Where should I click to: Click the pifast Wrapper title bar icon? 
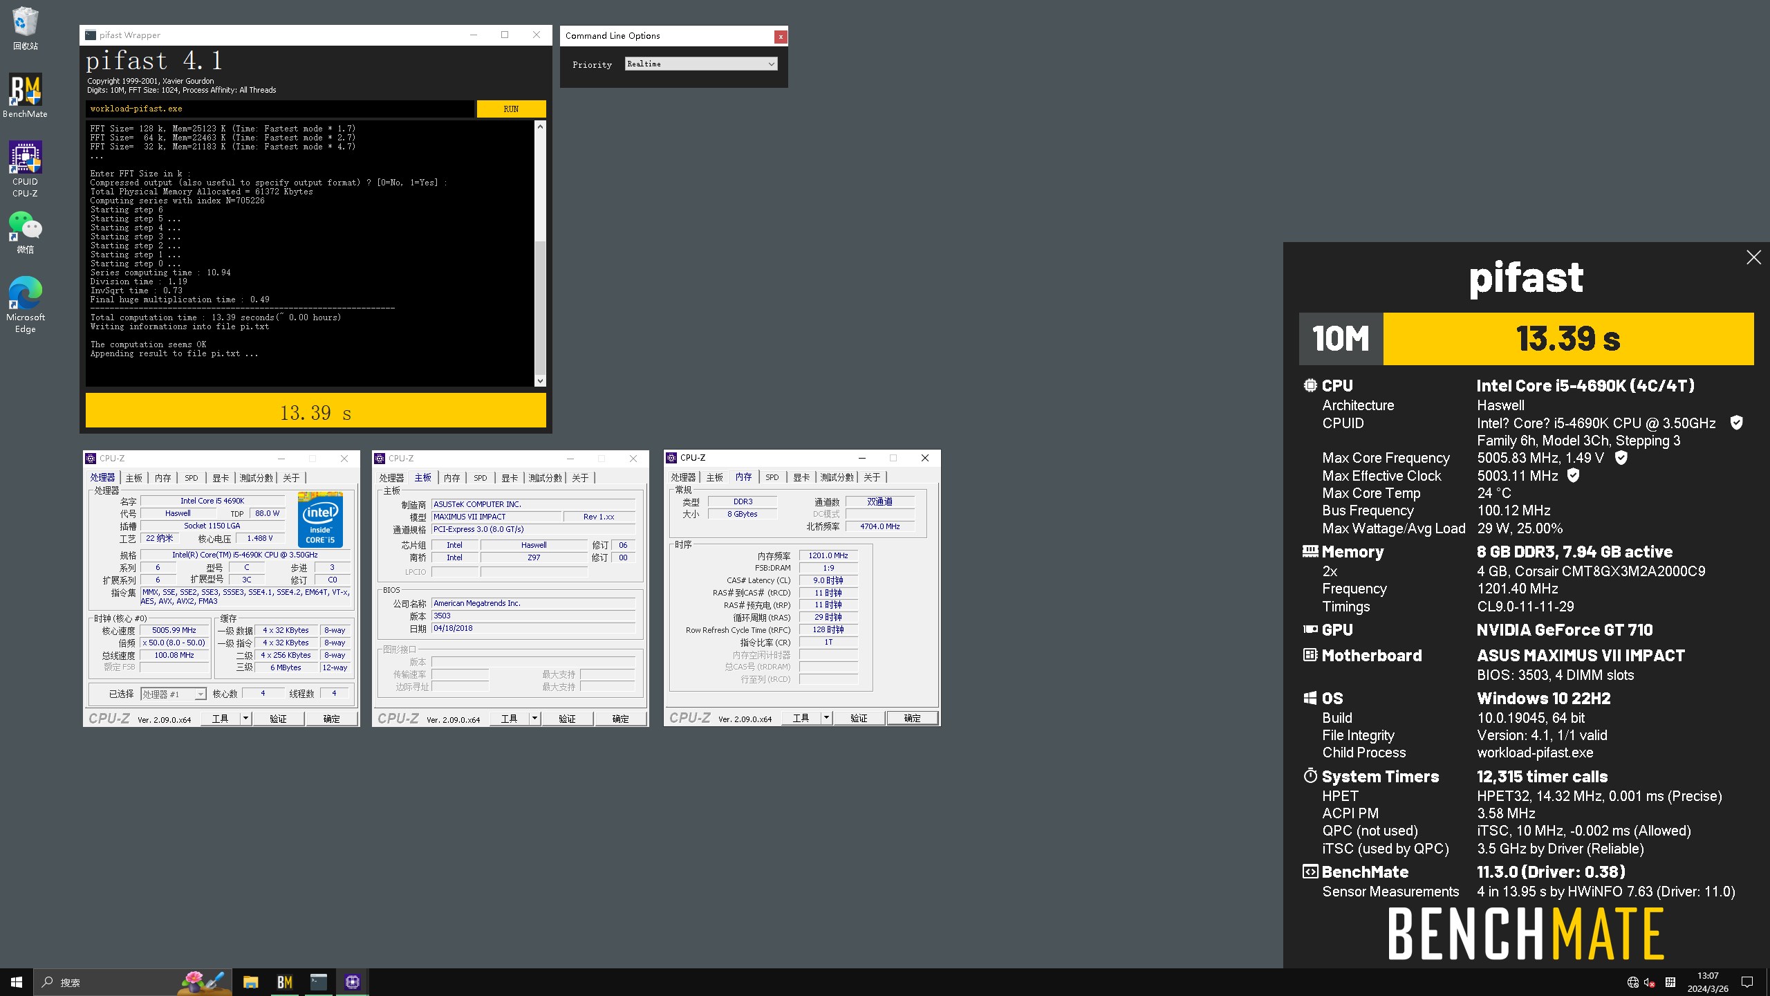[91, 35]
